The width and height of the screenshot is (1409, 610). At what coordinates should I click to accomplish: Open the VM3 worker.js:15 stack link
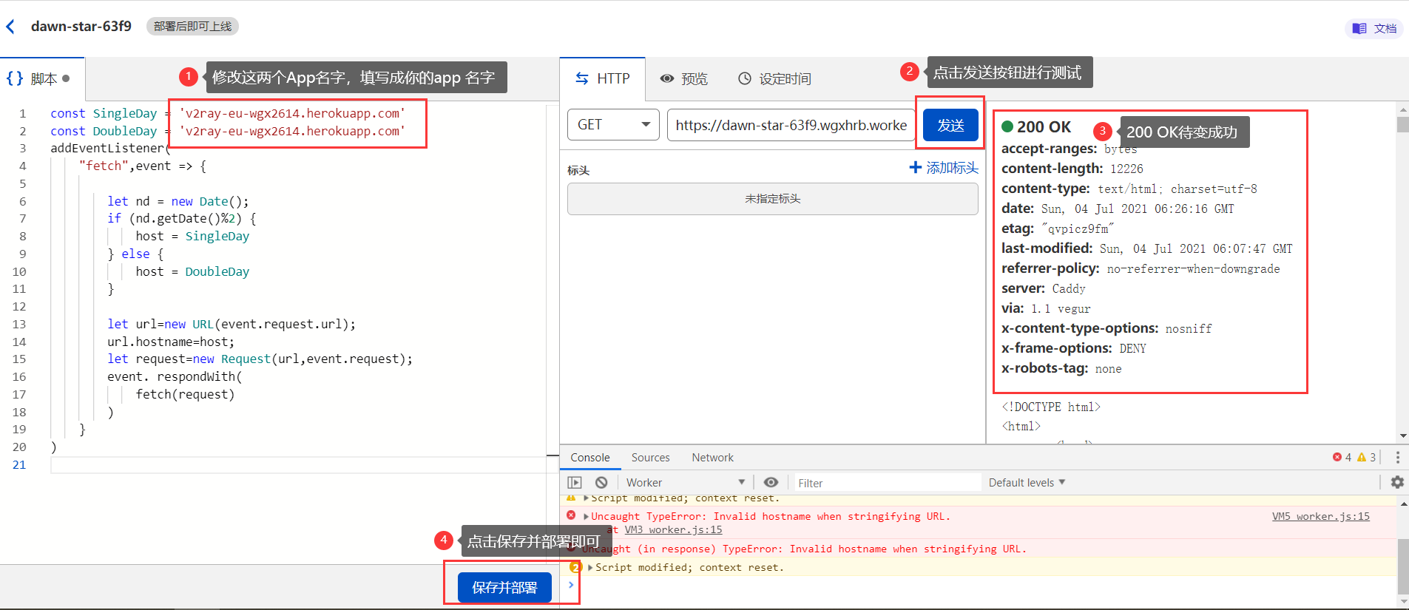click(x=673, y=529)
